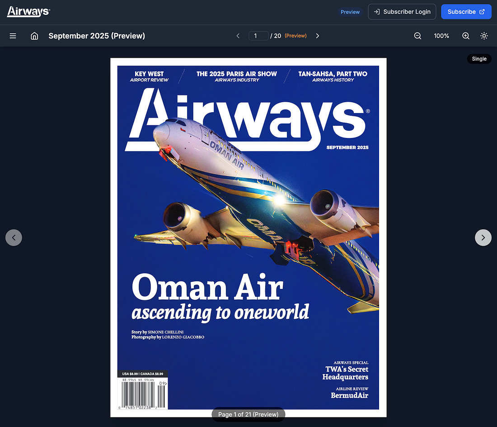
Task: Click the magazine cover page
Action: 248,237
